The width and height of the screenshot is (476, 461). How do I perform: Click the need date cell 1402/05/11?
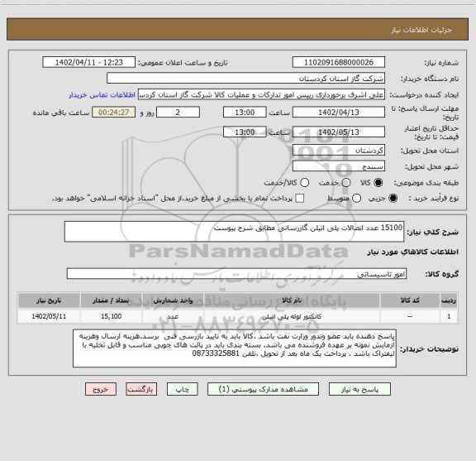[49, 316]
